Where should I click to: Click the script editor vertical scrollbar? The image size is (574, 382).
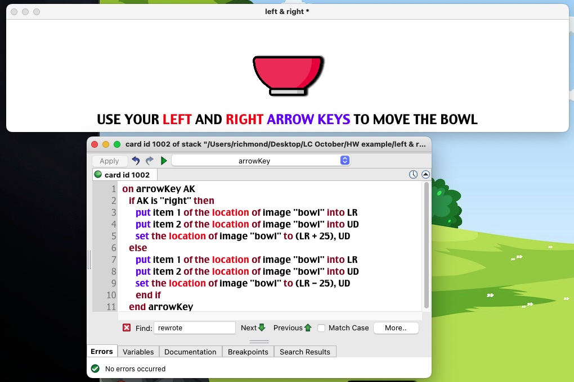point(426,245)
